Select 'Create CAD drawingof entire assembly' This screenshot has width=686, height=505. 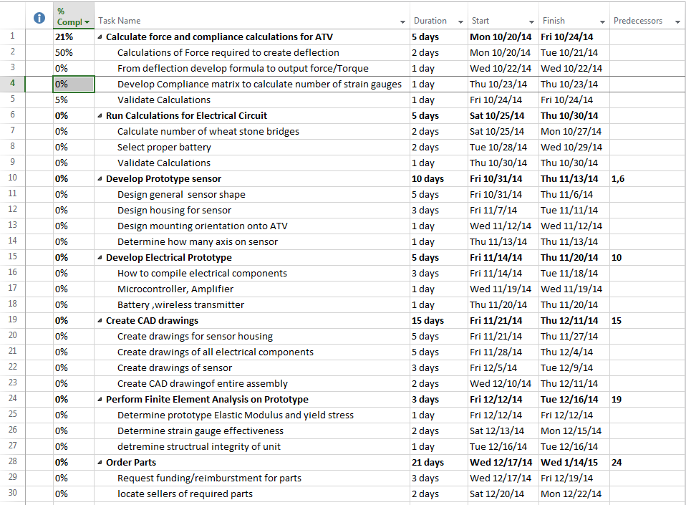[203, 383]
